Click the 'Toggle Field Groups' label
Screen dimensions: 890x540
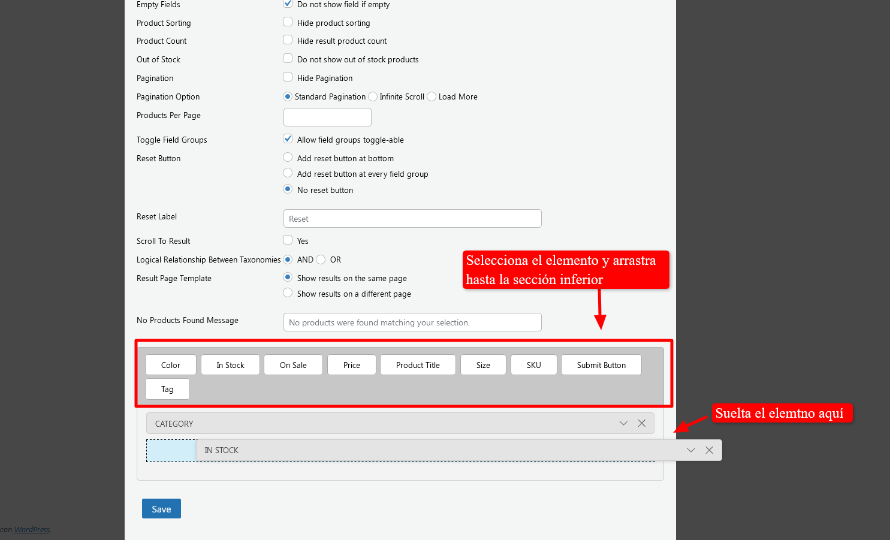coord(171,140)
